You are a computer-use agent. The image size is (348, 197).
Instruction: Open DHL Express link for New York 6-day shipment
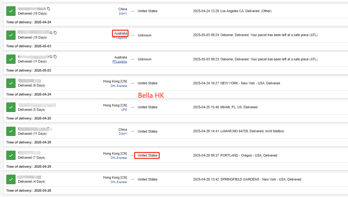coord(119,86)
